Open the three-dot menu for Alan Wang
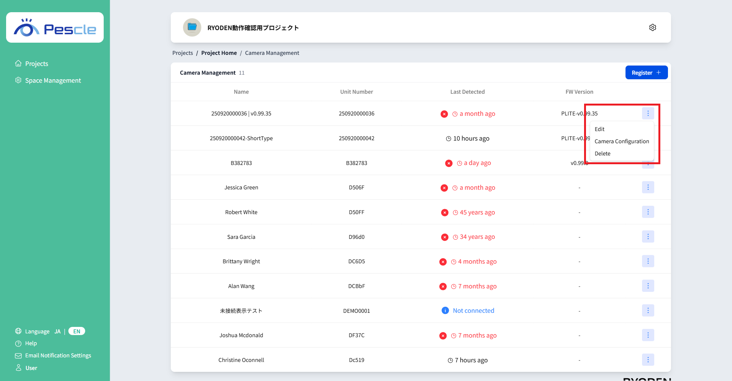The width and height of the screenshot is (732, 381). click(648, 286)
